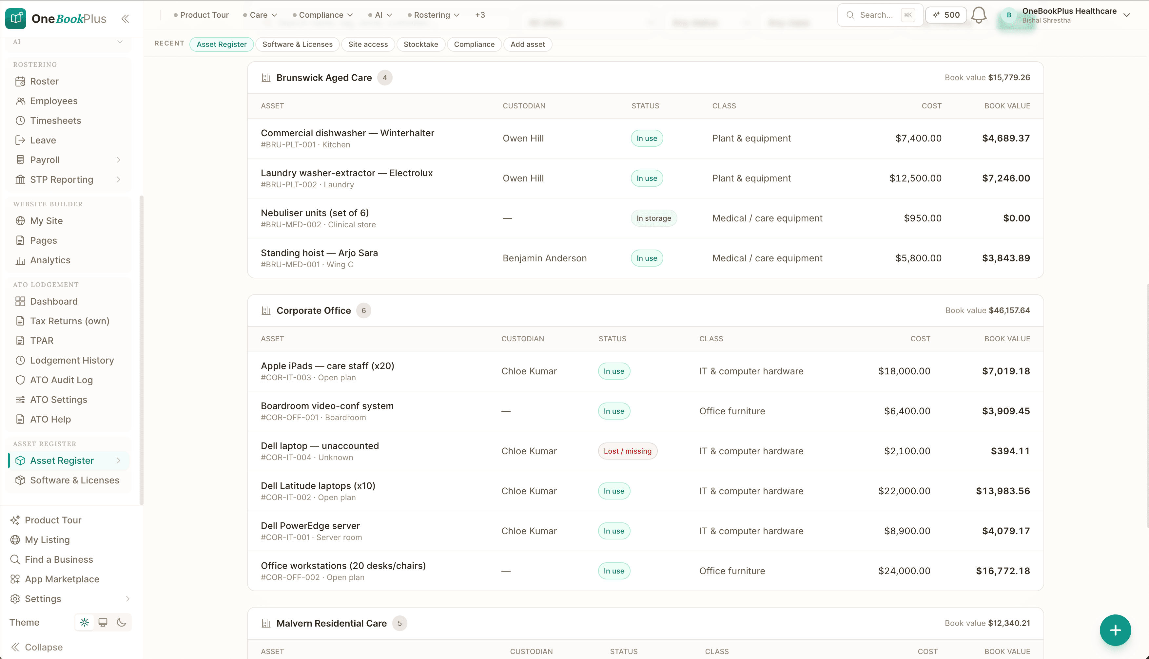
Task: Open Product Tour in sidebar footer
Action: pos(46,520)
